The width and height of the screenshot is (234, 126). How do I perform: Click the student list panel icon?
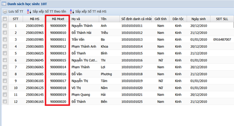(x=4, y=4)
